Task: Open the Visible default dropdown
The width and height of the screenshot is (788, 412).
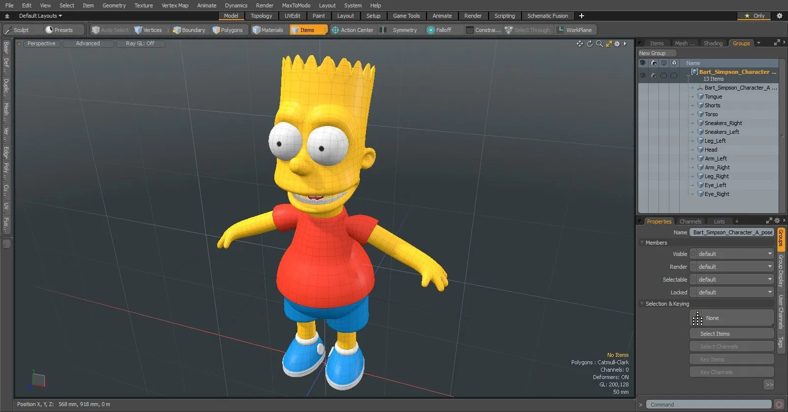Action: coord(732,254)
